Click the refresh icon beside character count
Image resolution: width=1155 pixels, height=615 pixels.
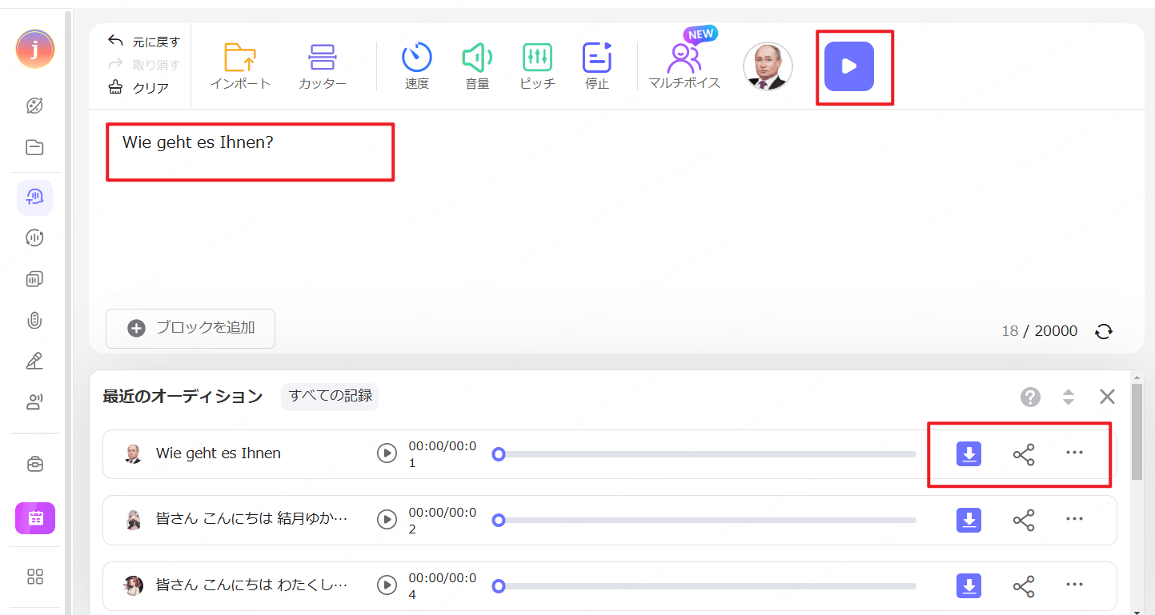pyautogui.click(x=1104, y=331)
